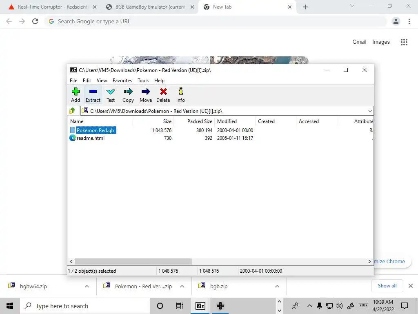Click the scroll left arrow in file list
The width and height of the screenshot is (418, 314).
point(71,261)
